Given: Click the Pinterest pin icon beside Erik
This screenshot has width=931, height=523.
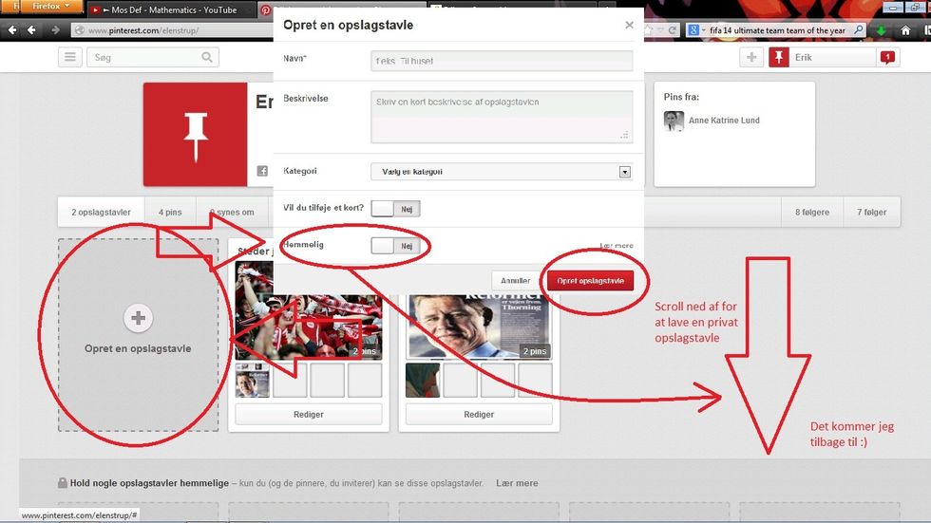Looking at the screenshot, I should 779,58.
